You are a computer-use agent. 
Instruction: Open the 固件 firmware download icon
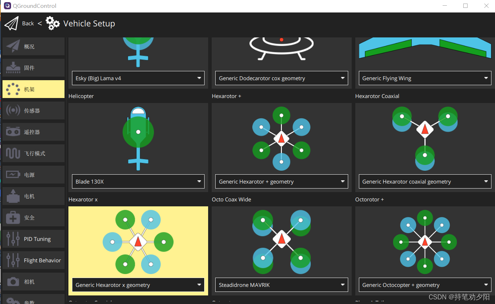pos(13,68)
